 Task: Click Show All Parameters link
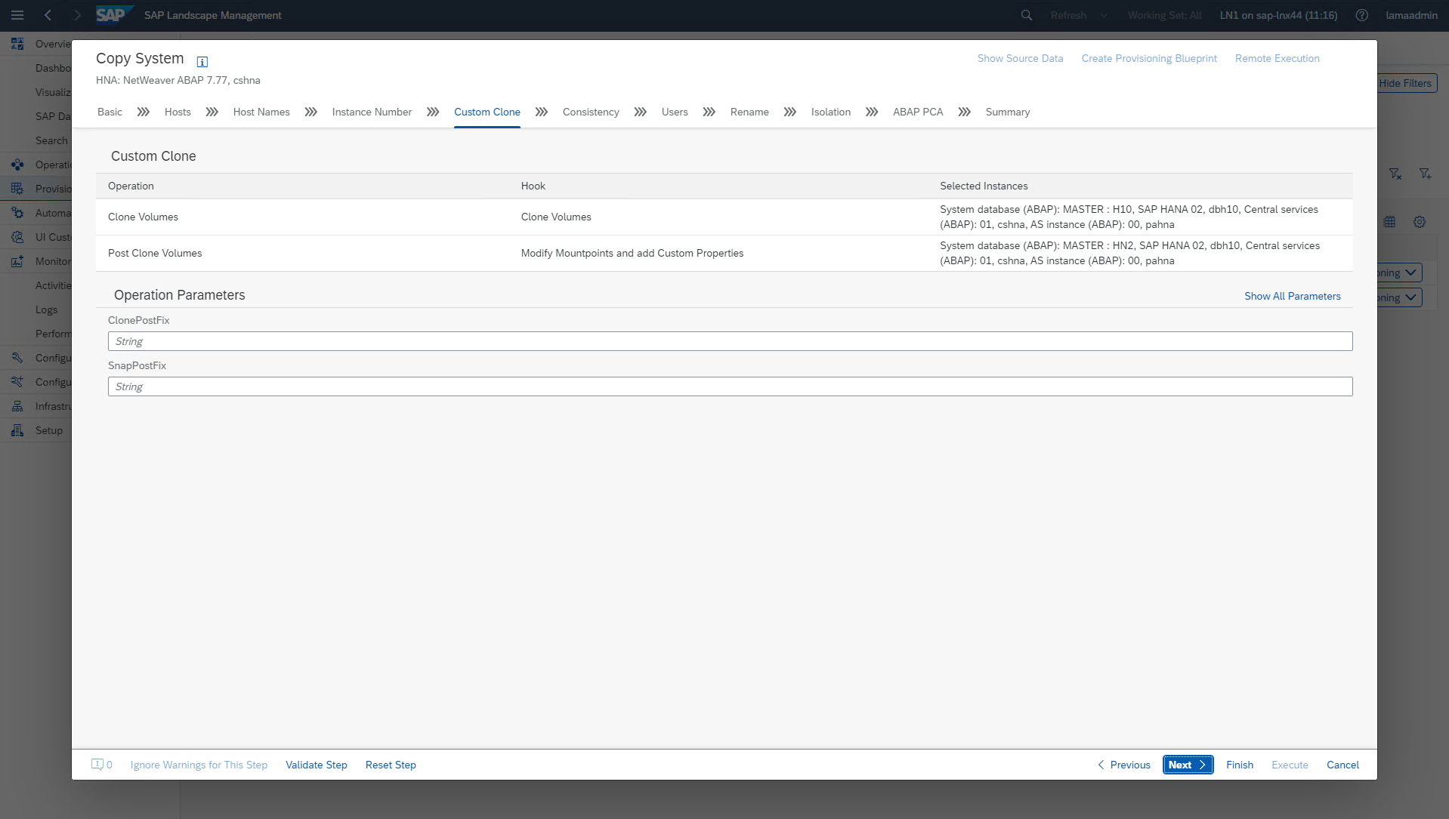pyautogui.click(x=1292, y=296)
